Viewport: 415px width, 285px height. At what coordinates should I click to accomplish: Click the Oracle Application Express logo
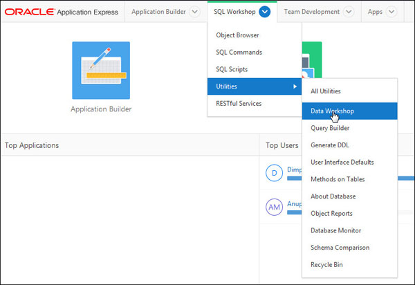coord(61,12)
